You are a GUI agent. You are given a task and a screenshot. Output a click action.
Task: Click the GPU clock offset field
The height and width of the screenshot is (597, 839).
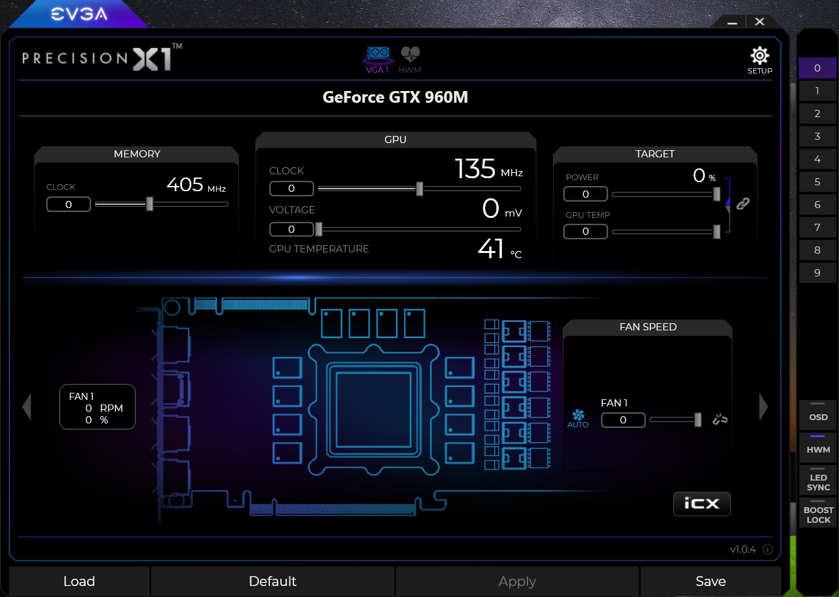(x=291, y=189)
